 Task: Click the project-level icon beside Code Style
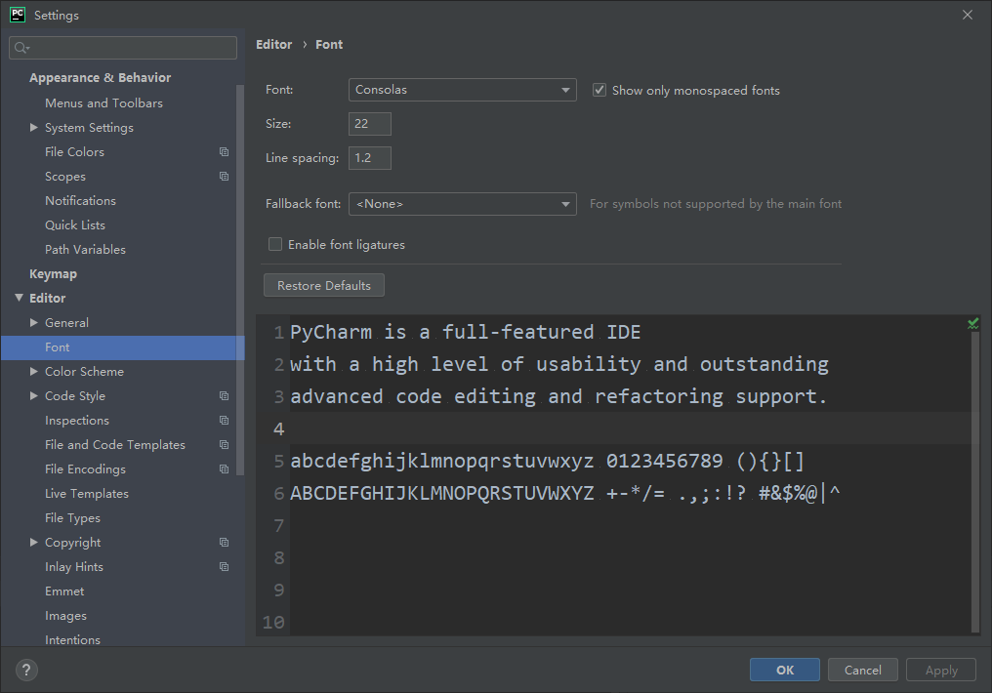pos(224,396)
